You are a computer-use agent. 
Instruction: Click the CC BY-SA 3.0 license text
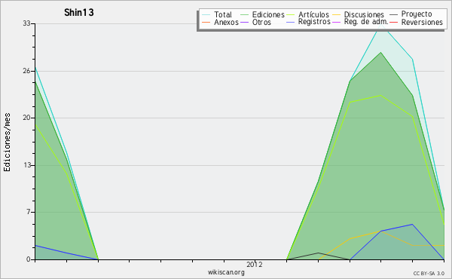(x=429, y=274)
